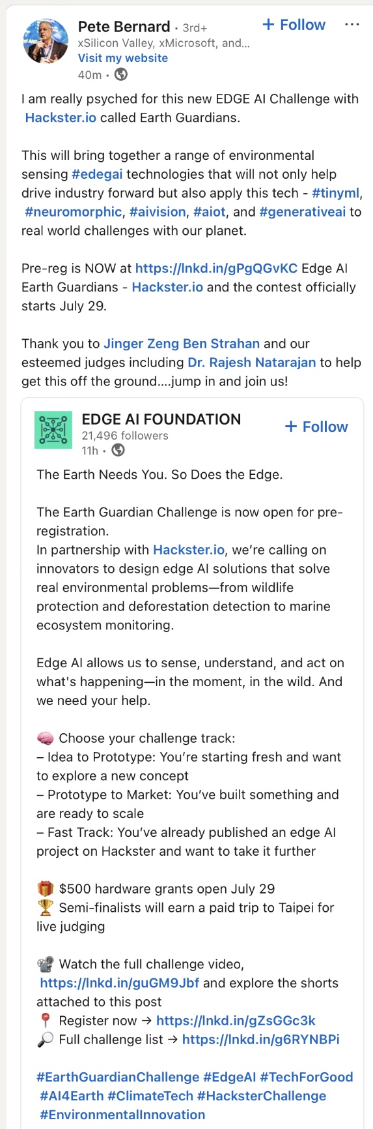Open the Visit my website link
This screenshot has width=373, height=1129.
pos(123,58)
